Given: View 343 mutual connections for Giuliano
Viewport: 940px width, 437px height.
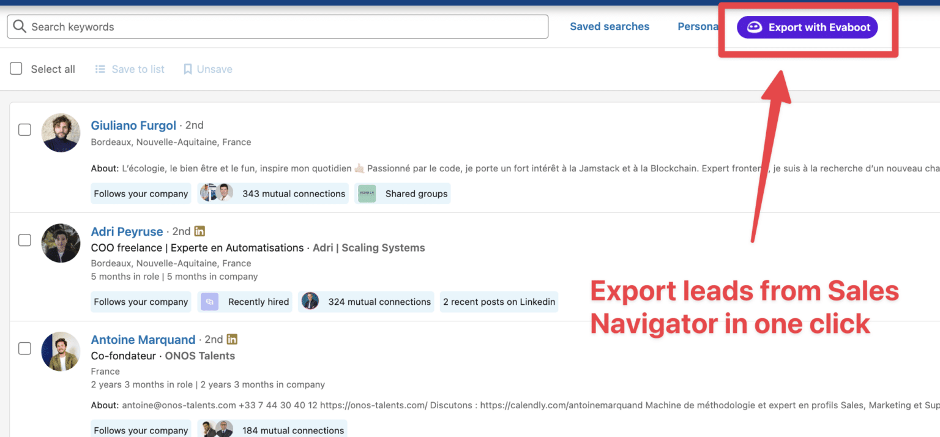Looking at the screenshot, I should tap(293, 193).
